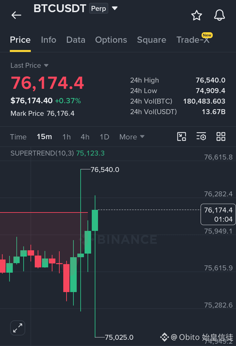The height and width of the screenshot is (346, 236).
Task: Expand the More timeframes dropdown
Action: tap(132, 137)
